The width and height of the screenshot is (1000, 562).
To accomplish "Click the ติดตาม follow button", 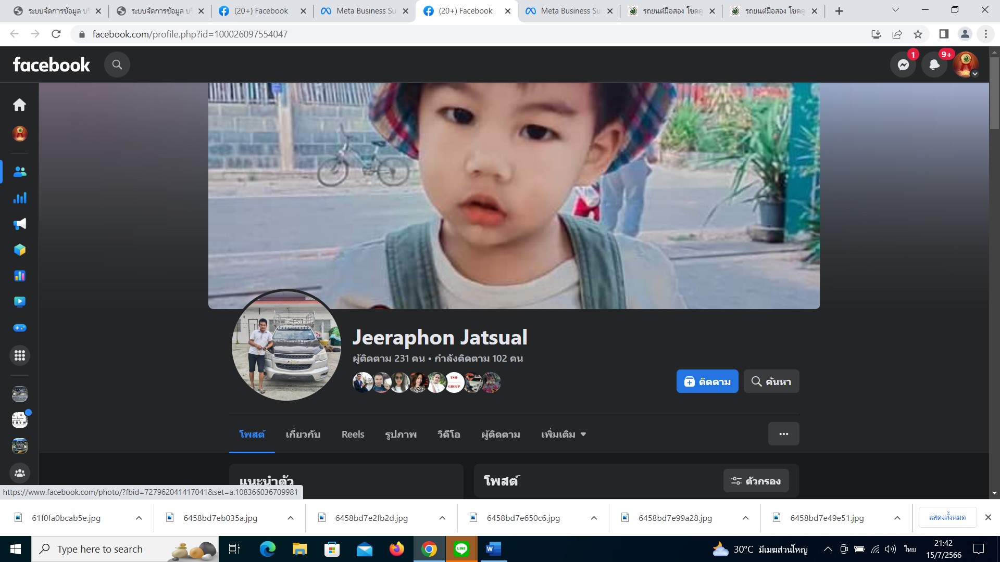I will [x=707, y=381].
